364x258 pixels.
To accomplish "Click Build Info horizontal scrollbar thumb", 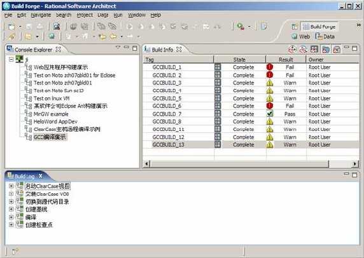I will [239, 164].
